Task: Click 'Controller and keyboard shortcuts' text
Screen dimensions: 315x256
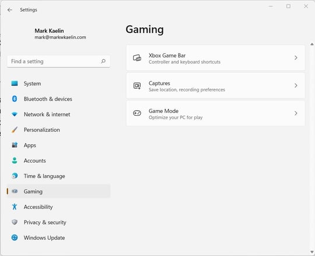Action: click(184, 62)
